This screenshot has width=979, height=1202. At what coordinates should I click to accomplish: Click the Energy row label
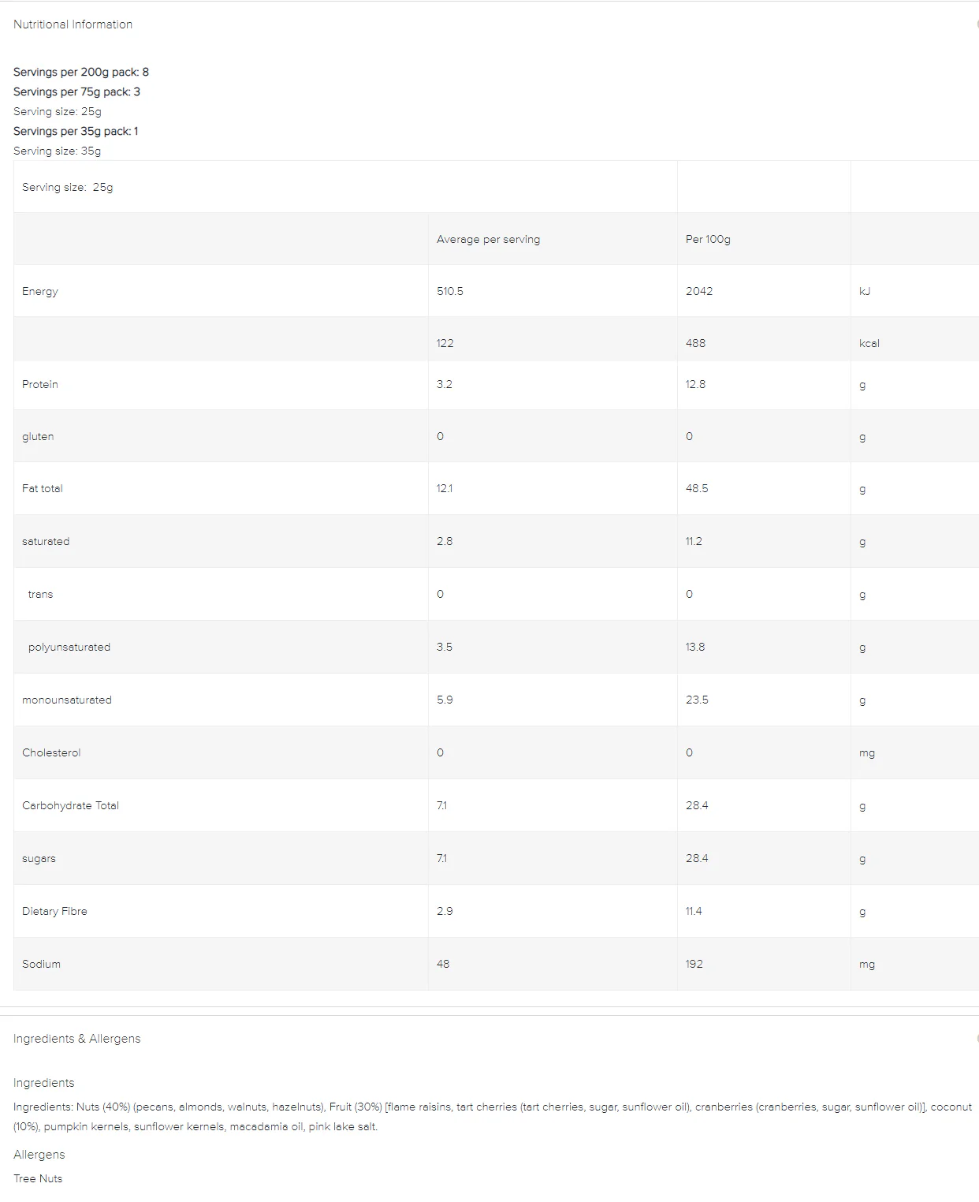pos(40,291)
